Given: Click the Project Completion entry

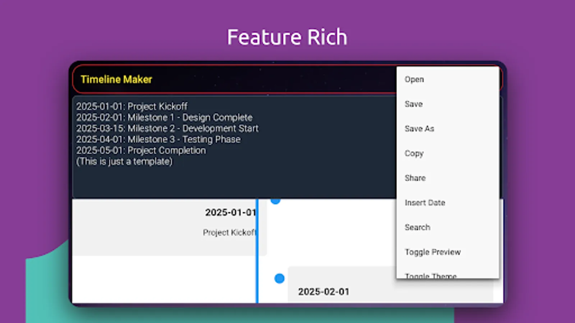Looking at the screenshot, I should pos(140,150).
